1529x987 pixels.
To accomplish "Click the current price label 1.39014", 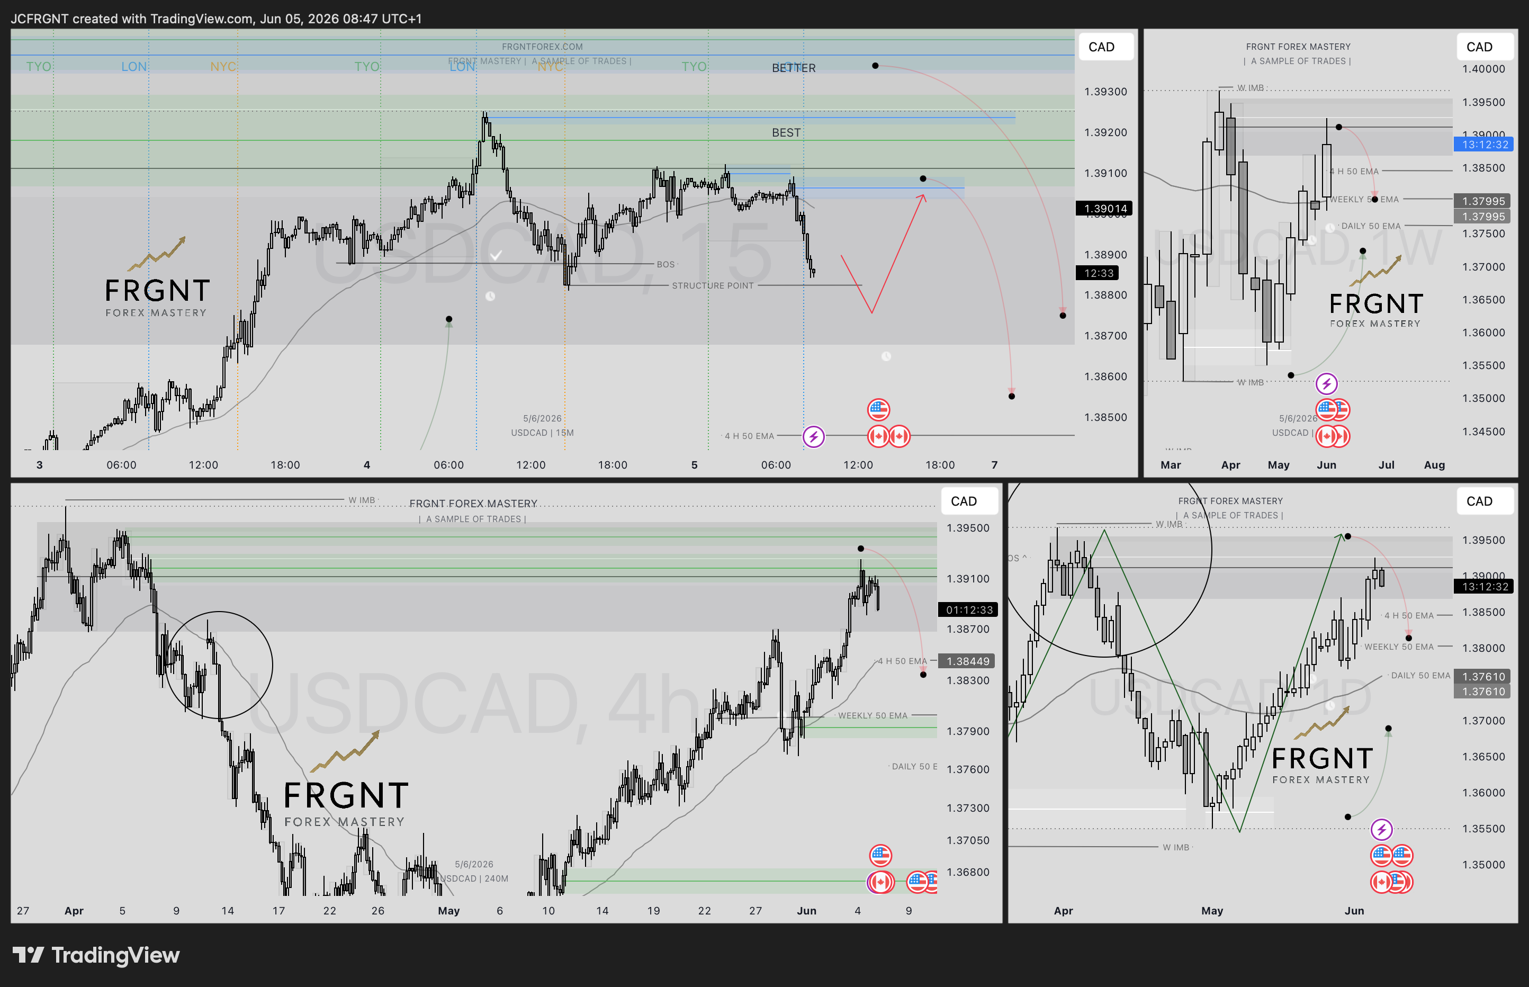I will tap(1105, 208).
